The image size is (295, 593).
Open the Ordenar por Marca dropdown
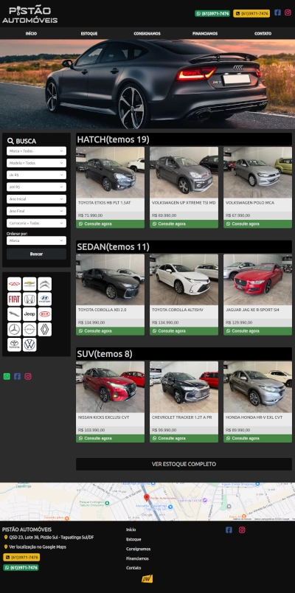[x=36, y=240]
